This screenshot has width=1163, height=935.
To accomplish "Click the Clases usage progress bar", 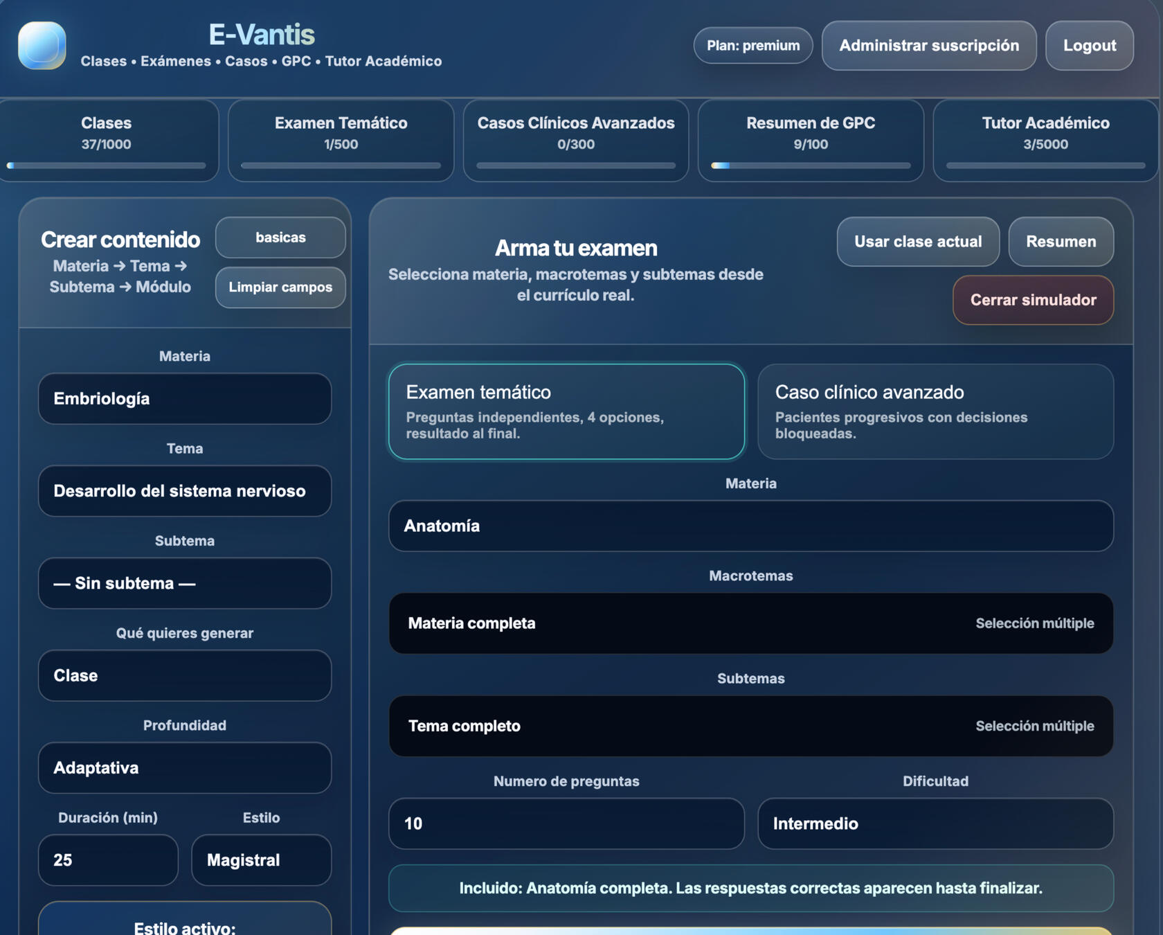I will 107,166.
